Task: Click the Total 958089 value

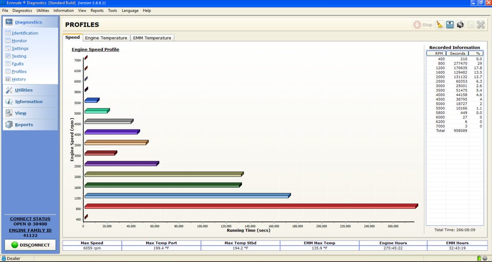Action: (460, 130)
